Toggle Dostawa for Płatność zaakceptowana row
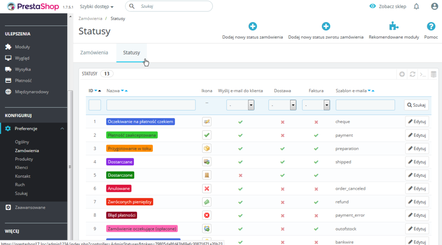442x245 pixels. coord(282,135)
